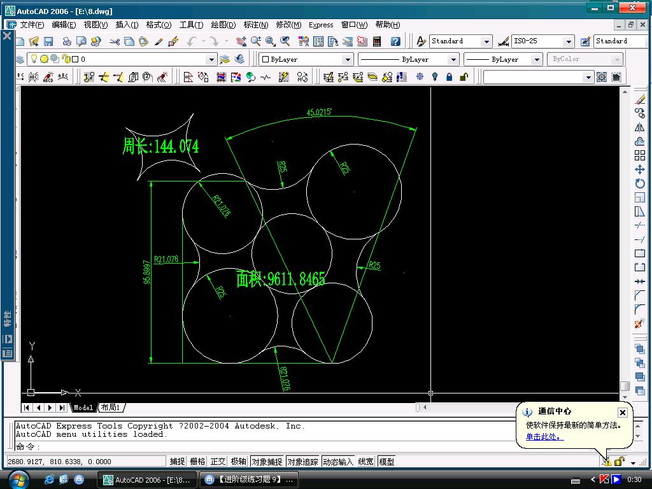The image size is (652, 489).
Task: Select the Erase tool in Modify toolbar
Action: click(640, 99)
